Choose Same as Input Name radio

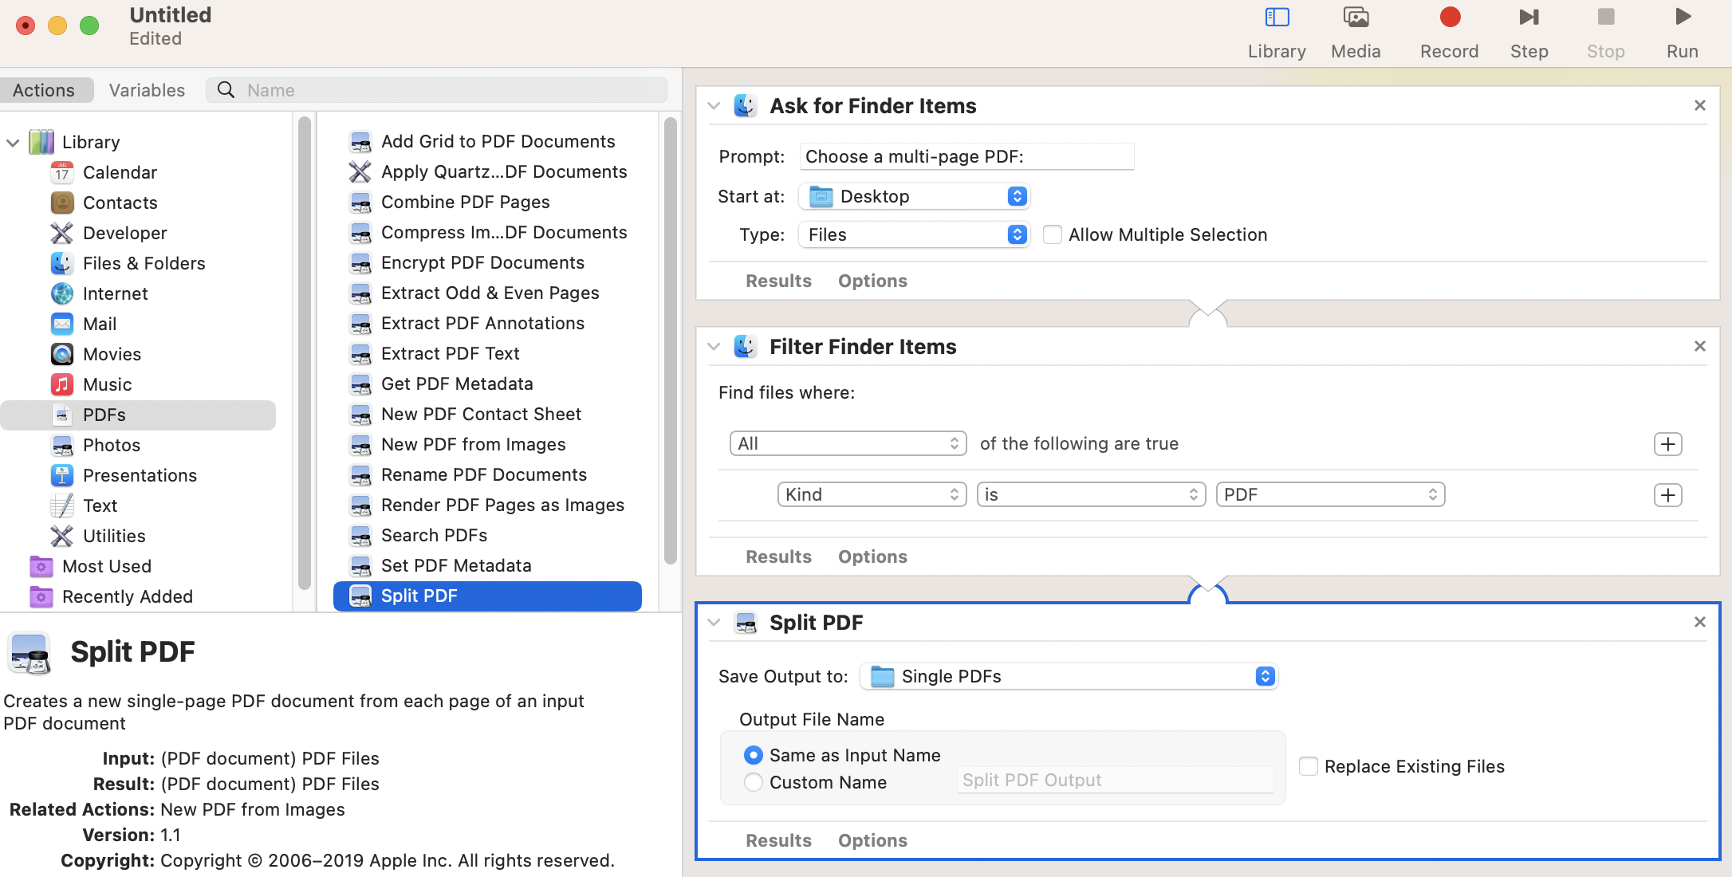pyautogui.click(x=753, y=755)
